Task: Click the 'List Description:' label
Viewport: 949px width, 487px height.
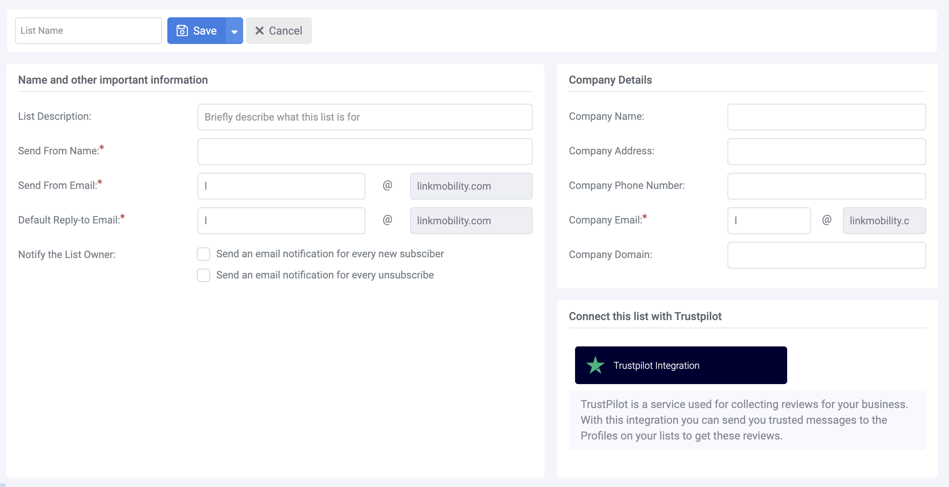Action: coord(55,116)
